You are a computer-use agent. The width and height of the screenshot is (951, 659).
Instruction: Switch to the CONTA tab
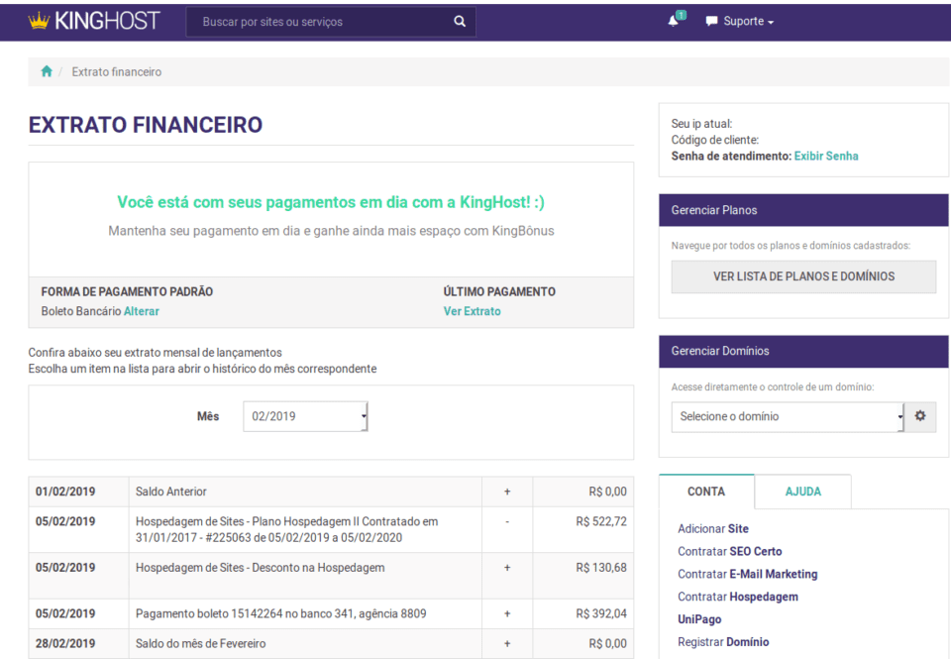(x=706, y=492)
